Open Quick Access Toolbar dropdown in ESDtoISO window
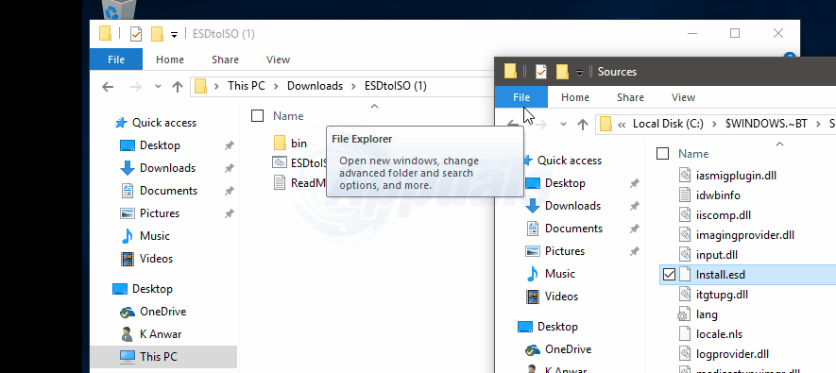The height and width of the screenshot is (373, 836). tap(174, 35)
